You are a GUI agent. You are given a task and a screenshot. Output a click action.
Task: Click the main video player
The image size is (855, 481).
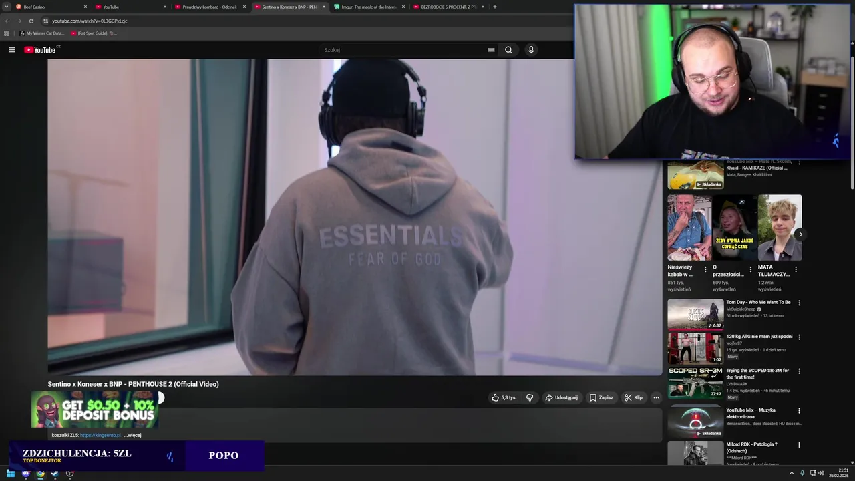tap(355, 217)
